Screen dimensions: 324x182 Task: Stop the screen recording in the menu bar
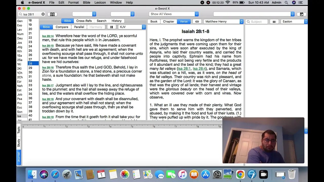208,3
